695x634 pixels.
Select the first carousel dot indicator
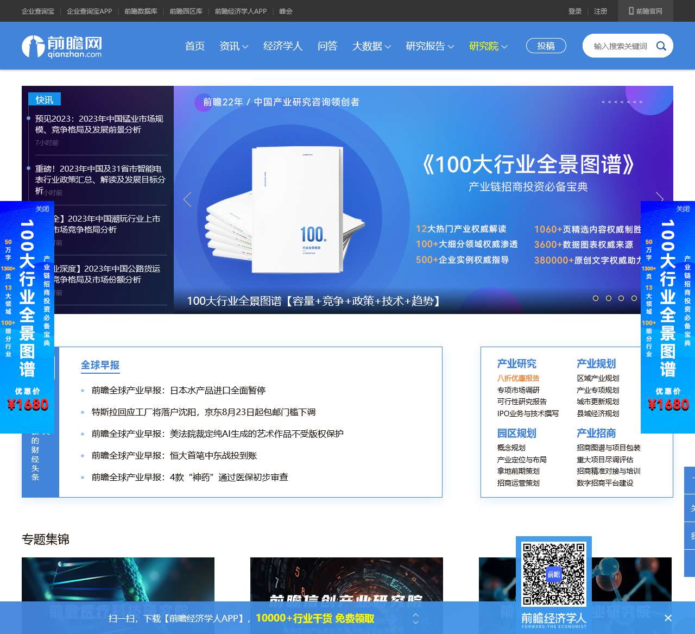coord(596,298)
